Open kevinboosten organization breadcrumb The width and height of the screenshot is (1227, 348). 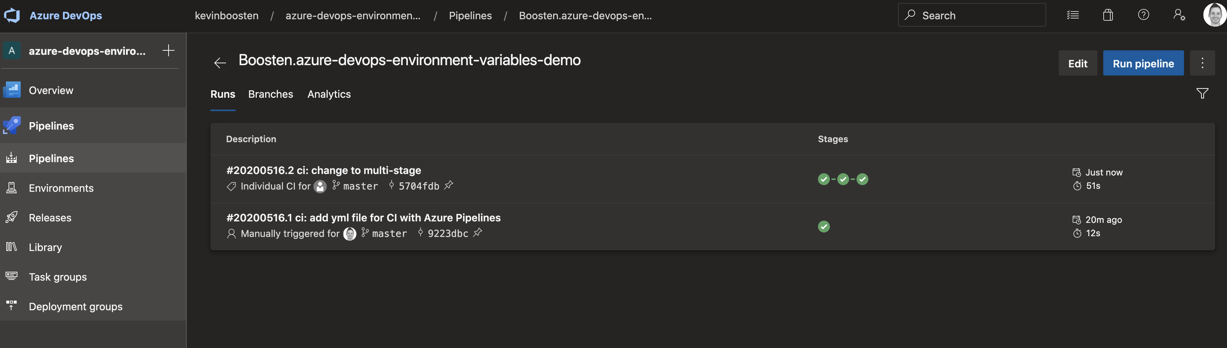click(x=226, y=15)
